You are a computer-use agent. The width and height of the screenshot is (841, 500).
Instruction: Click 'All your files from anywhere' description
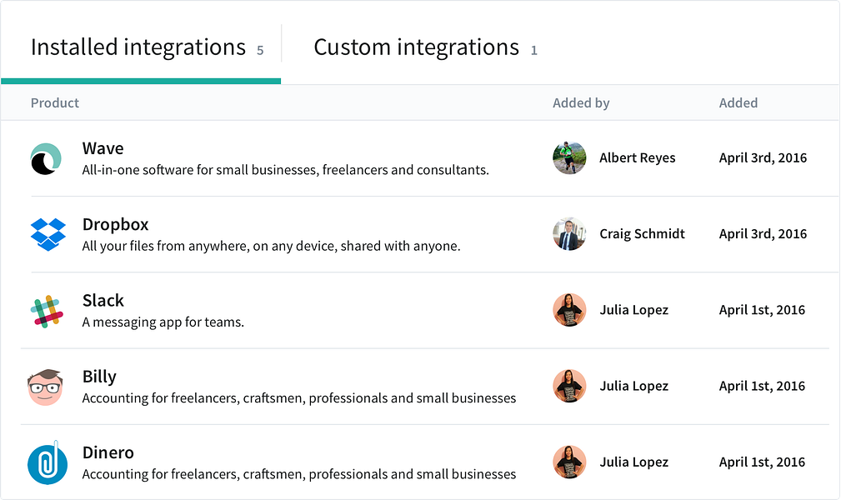click(x=272, y=246)
